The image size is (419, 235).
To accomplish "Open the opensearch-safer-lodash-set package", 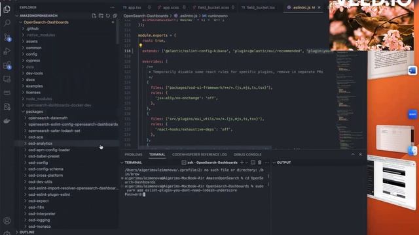I will tap(54, 131).
